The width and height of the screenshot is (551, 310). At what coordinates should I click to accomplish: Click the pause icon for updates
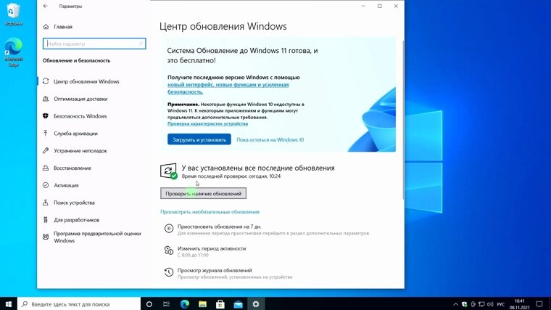tap(169, 229)
